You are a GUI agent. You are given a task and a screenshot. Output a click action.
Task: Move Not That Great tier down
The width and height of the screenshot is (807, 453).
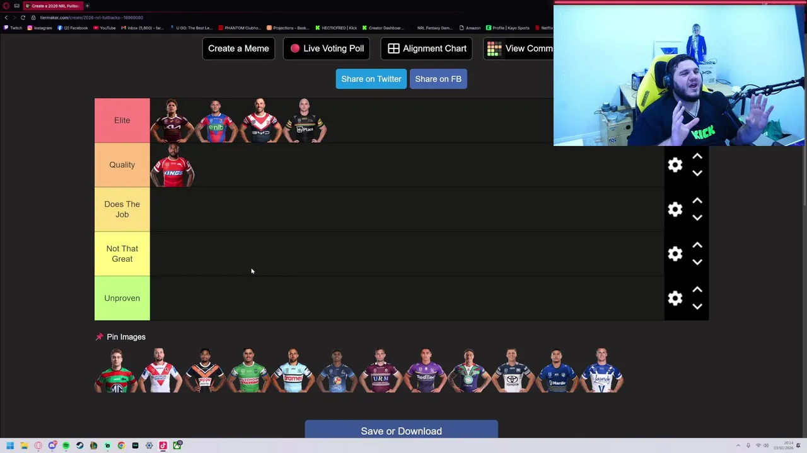point(697,262)
